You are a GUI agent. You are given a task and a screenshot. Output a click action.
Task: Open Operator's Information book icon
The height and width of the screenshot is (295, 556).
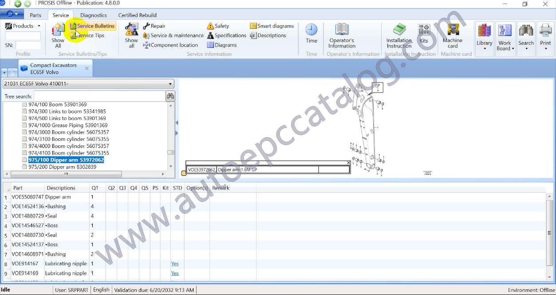click(342, 30)
